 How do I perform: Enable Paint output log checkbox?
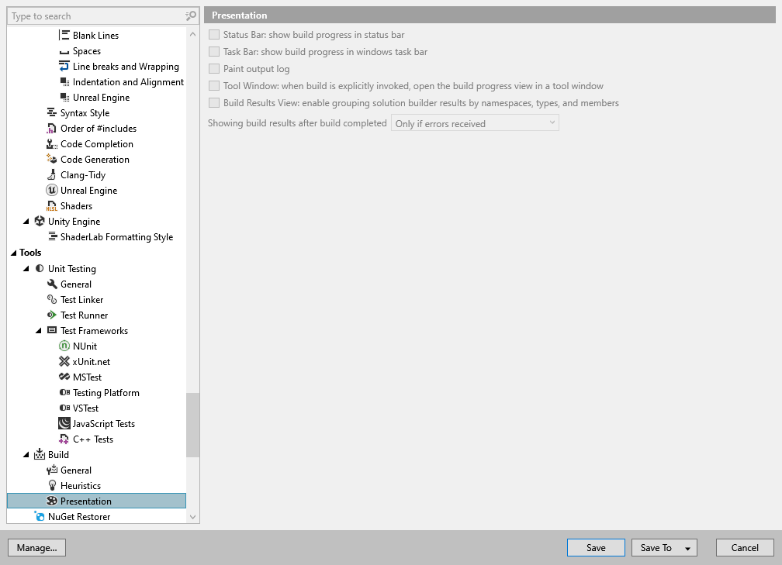click(x=214, y=69)
